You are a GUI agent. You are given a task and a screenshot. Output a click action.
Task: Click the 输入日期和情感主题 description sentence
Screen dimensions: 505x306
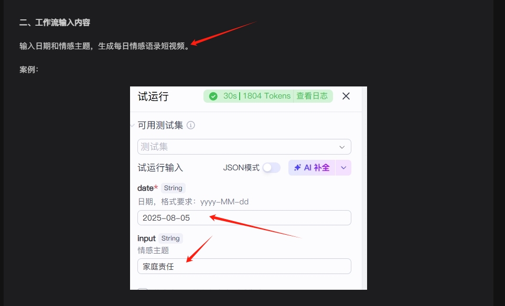[104, 46]
